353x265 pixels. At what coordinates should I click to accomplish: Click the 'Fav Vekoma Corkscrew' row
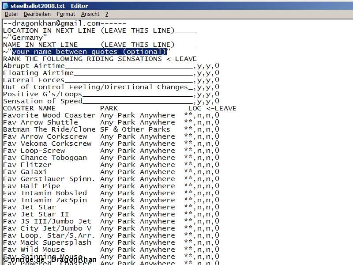[111, 143]
